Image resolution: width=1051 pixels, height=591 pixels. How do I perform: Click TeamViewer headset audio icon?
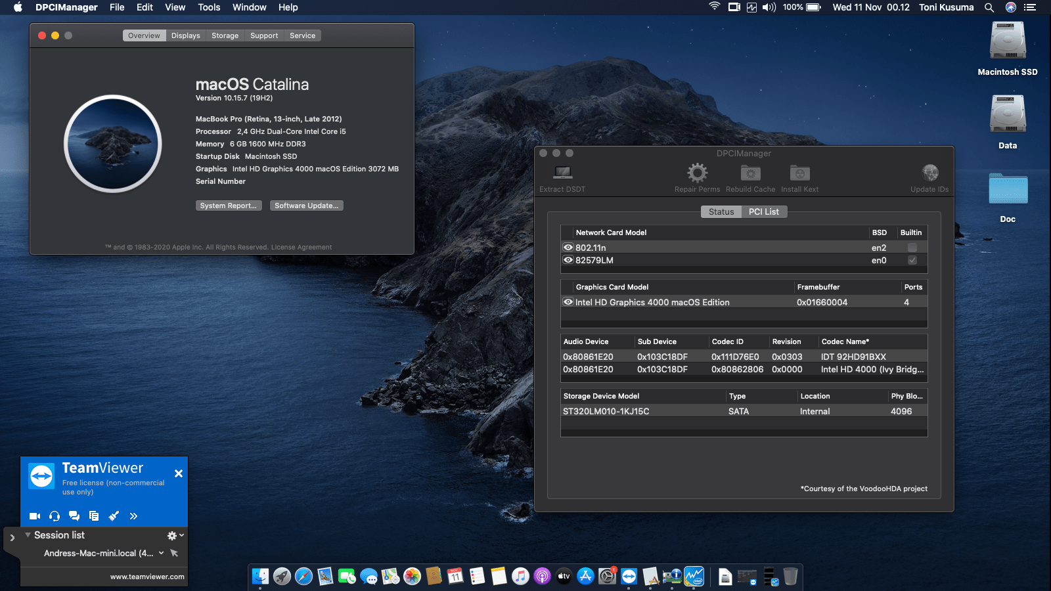[x=55, y=516]
